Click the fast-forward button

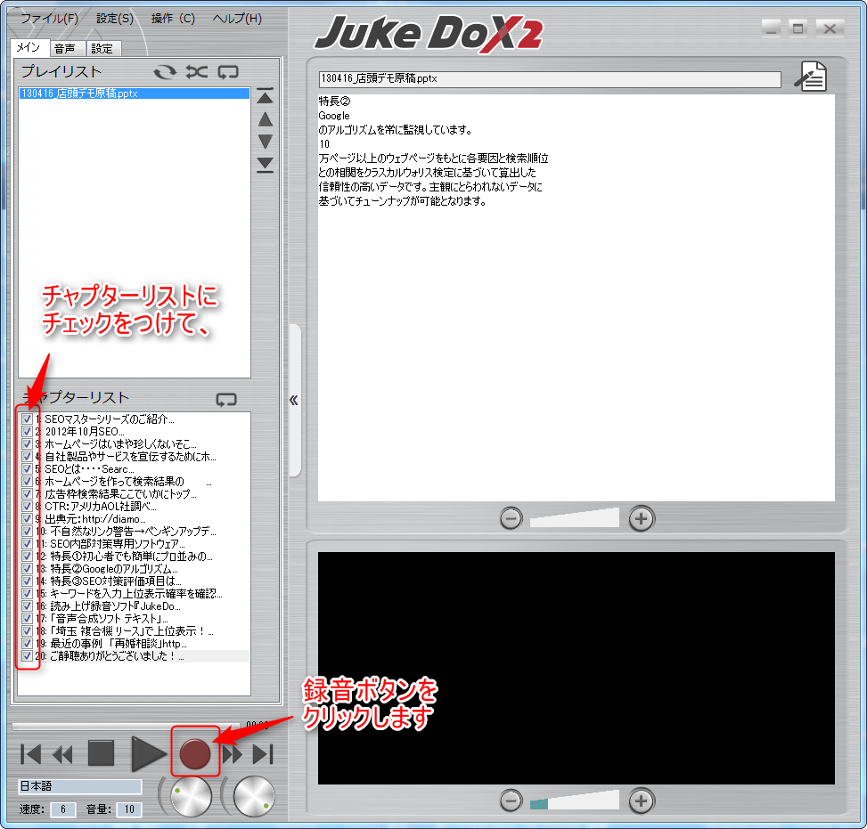[233, 754]
